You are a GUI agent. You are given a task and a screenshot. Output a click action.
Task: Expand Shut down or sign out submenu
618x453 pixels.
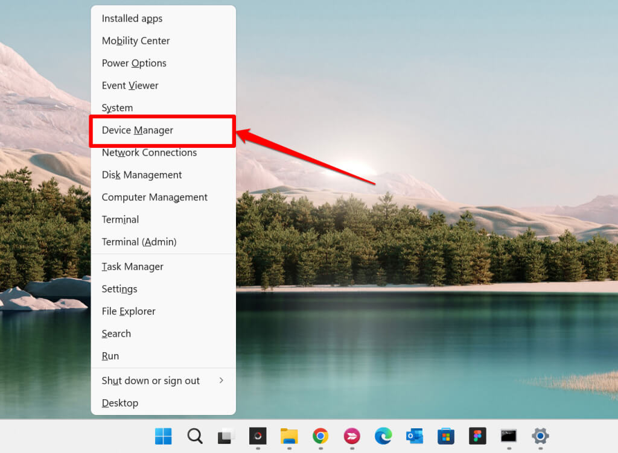pos(163,381)
